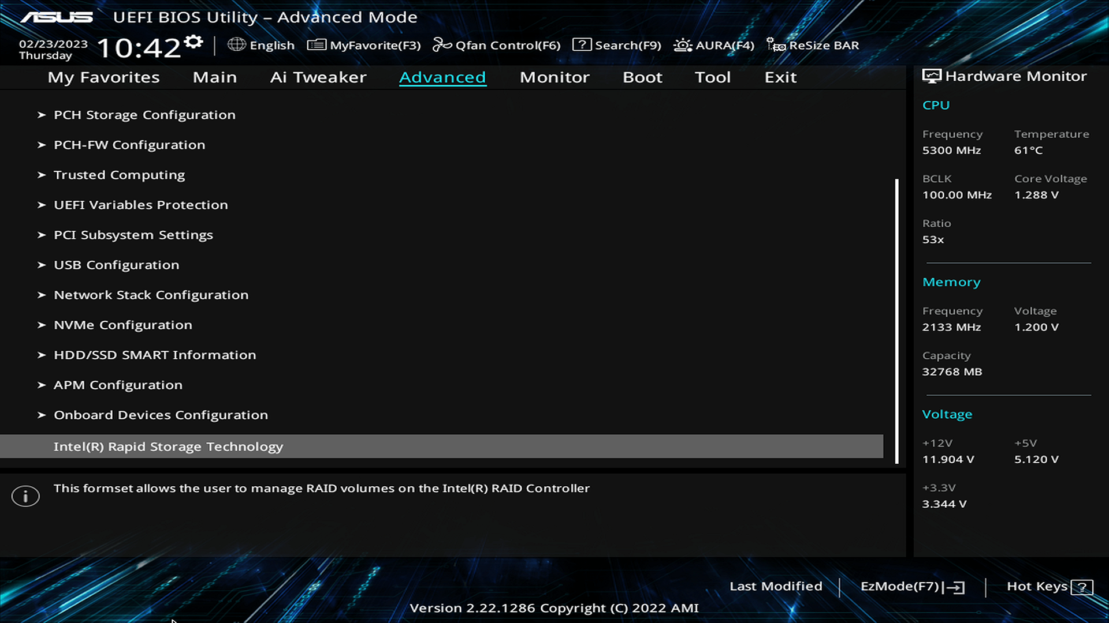Click the Boot menu item

tap(642, 77)
